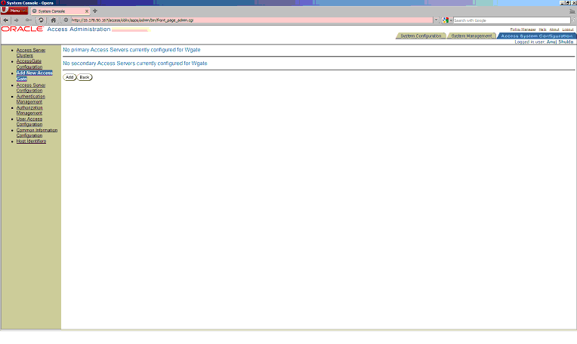Image resolution: width=577 pixels, height=344 pixels.
Task: Open the About link
Action: [x=554, y=29]
